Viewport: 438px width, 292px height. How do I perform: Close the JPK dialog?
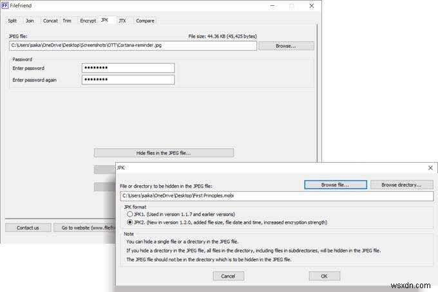(x=430, y=168)
